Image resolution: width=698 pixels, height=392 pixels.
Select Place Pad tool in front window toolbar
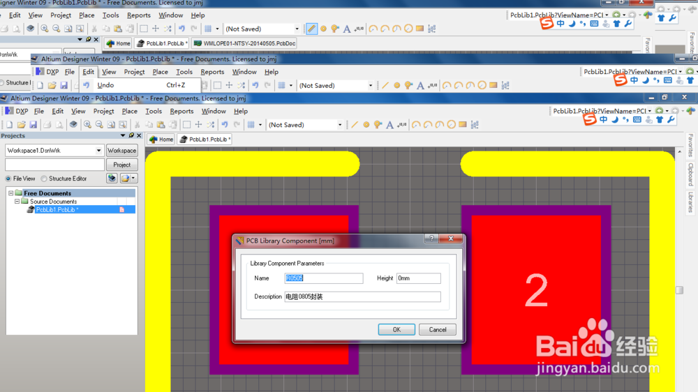coord(366,125)
